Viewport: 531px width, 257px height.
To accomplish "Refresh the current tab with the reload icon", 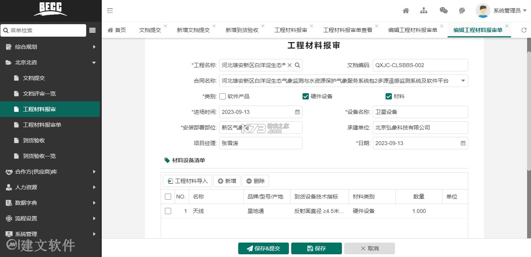I will pyautogui.click(x=524, y=30).
